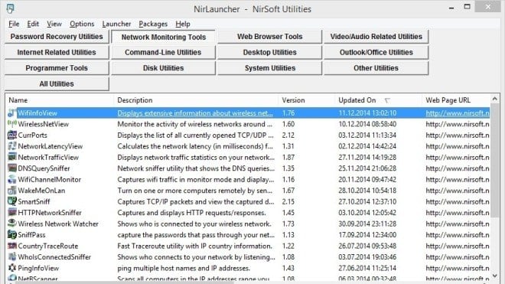This screenshot has height=284, width=505.
Task: Sort list by Version column
Action: 307,100
